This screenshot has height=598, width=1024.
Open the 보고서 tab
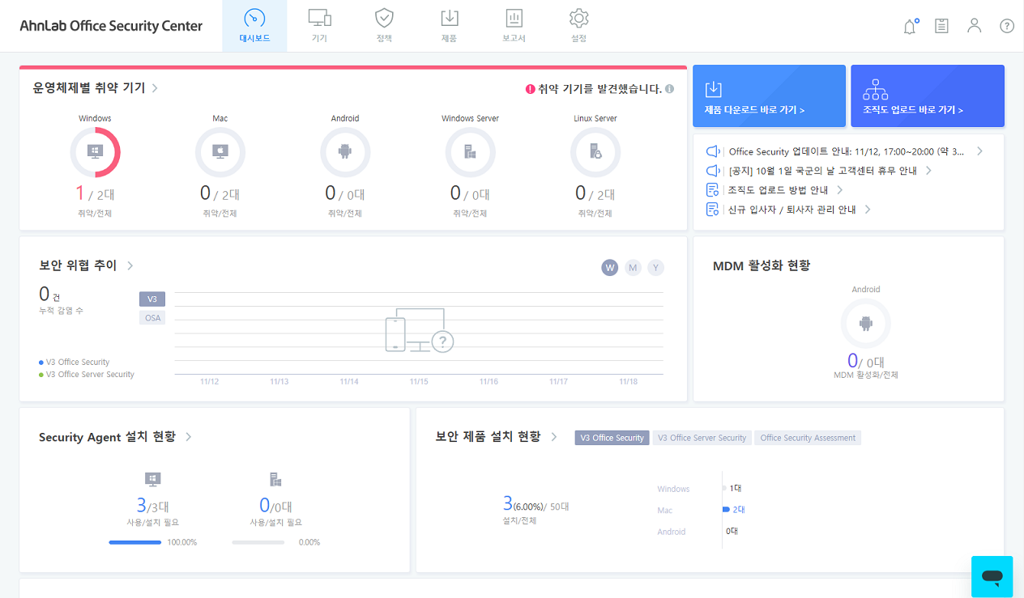[x=514, y=26]
